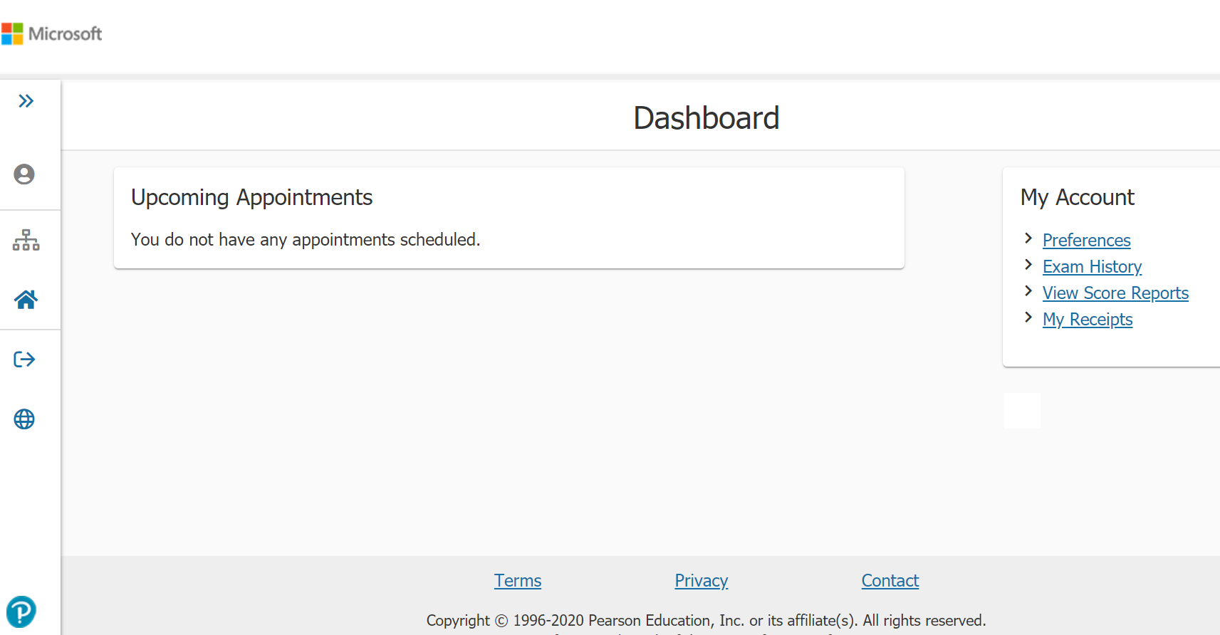Screen dimensions: 1220x635
Task: Open the user profile icon in sidebar
Action: (24, 174)
